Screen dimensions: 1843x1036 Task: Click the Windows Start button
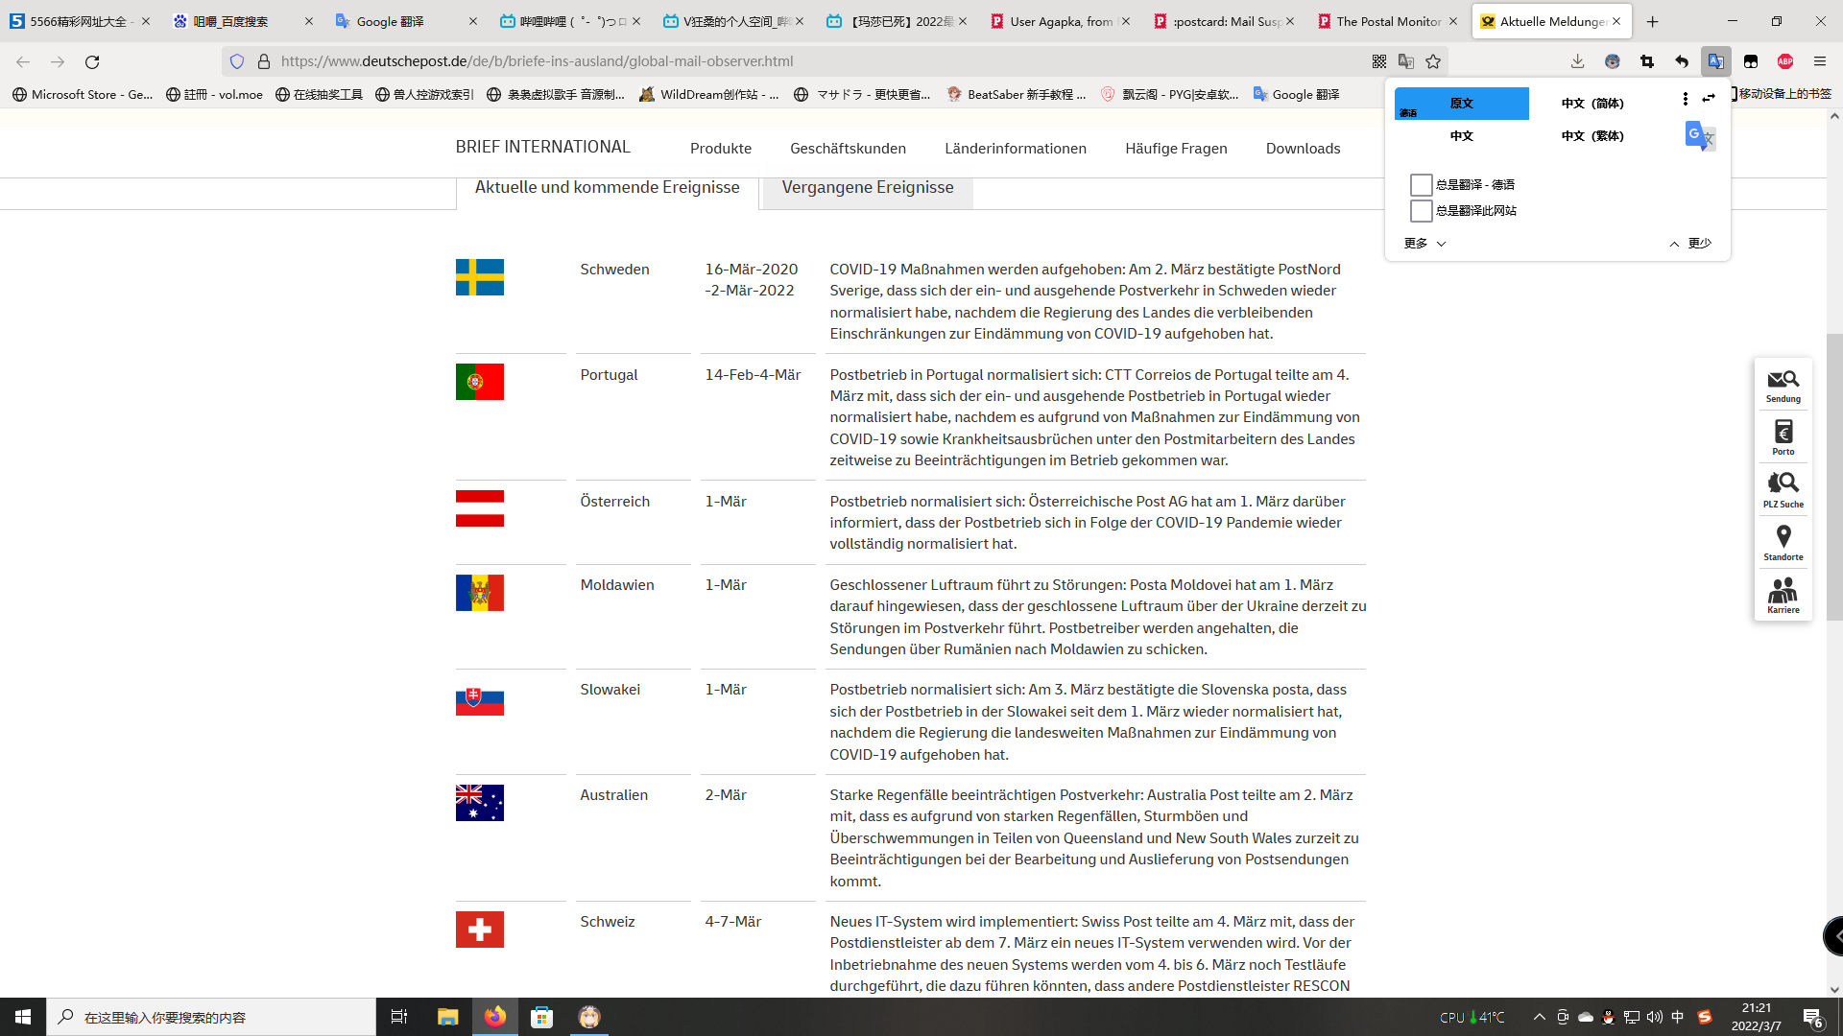click(x=23, y=1017)
